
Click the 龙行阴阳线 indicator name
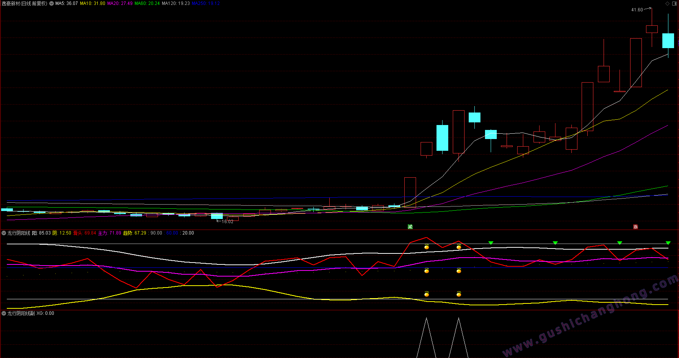19,233
